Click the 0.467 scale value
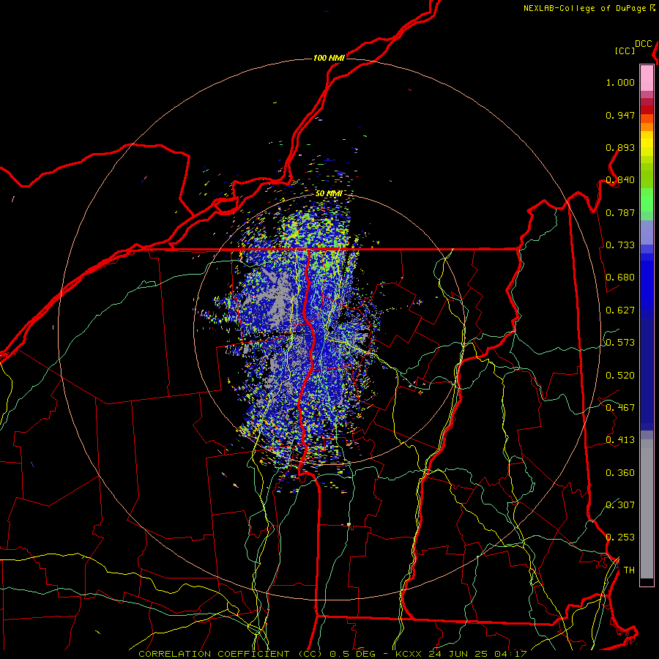The width and height of the screenshot is (659, 659). click(x=620, y=408)
